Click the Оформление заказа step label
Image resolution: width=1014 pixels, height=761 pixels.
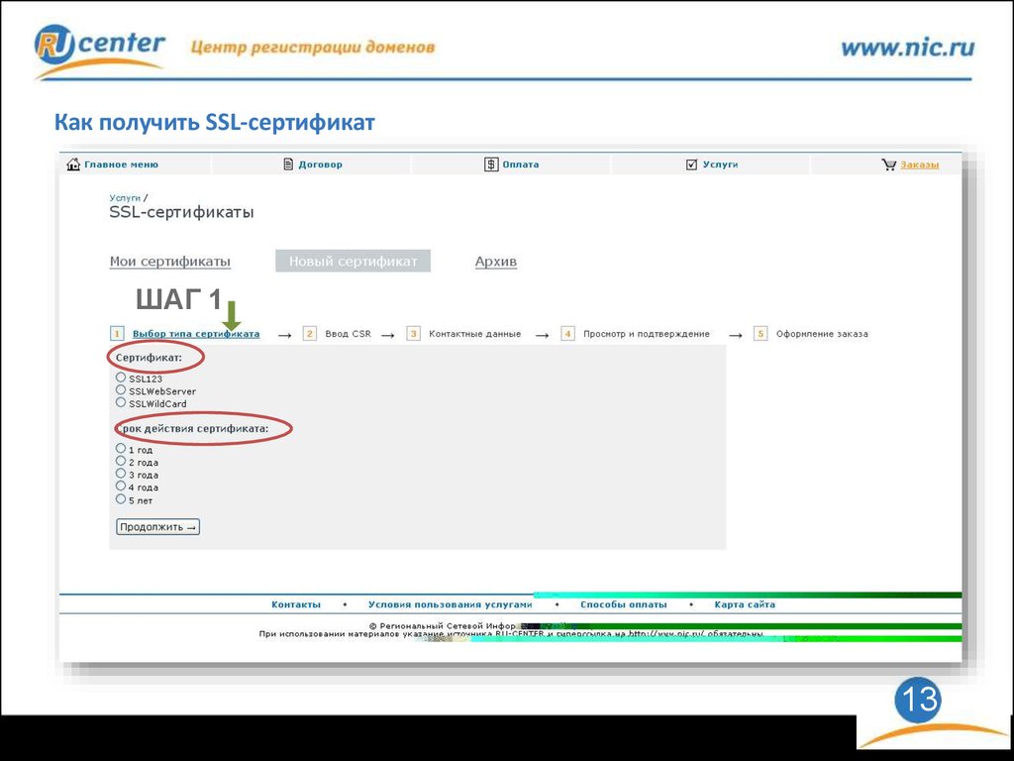click(822, 334)
